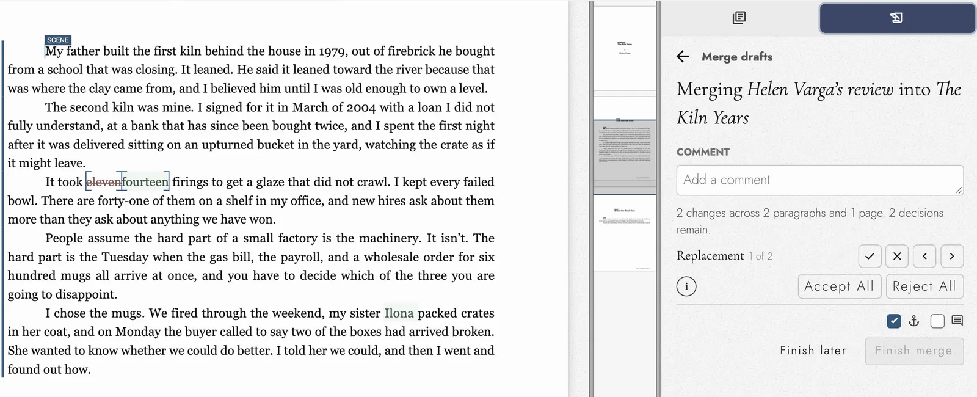
Task: Select the merge drafts tab icon
Action: pos(896,18)
